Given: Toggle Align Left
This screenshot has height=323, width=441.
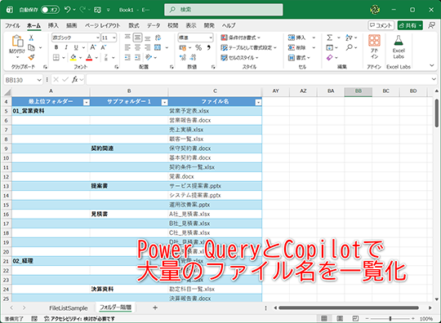Looking at the screenshot, I should (127, 47).
